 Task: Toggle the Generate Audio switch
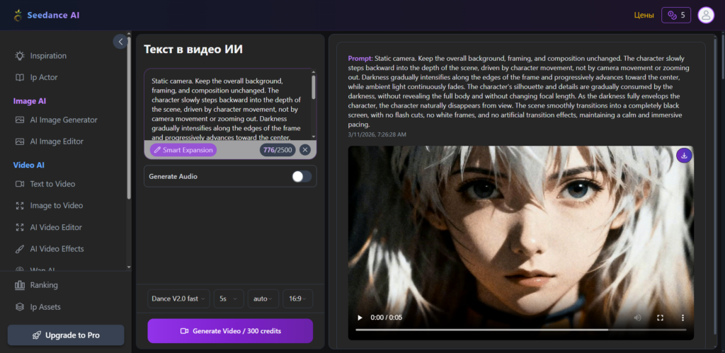pos(302,176)
